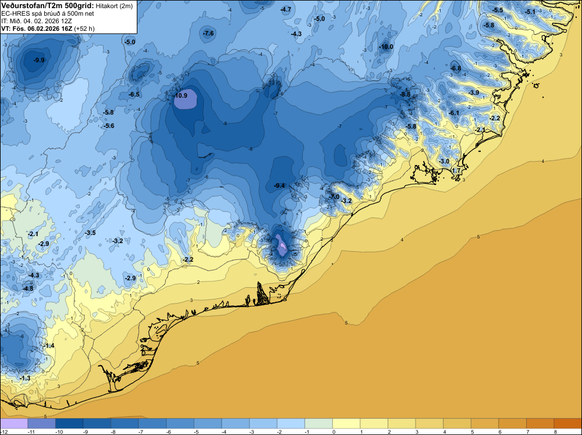This screenshot has width=582, height=435.
Task: Click the -8.8 temperature label
Action: (405, 94)
